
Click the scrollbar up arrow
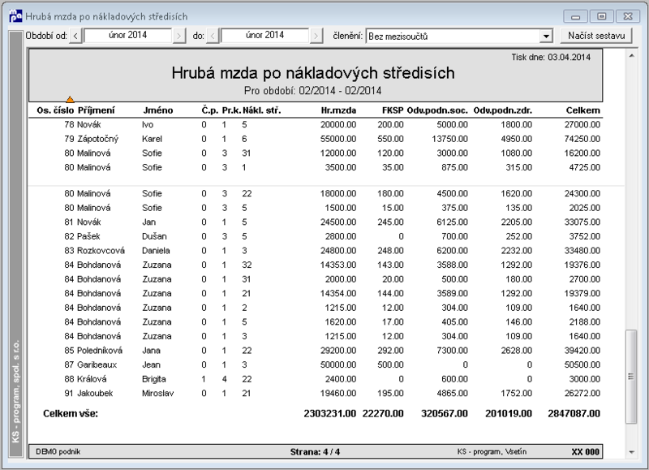pyautogui.click(x=632, y=55)
